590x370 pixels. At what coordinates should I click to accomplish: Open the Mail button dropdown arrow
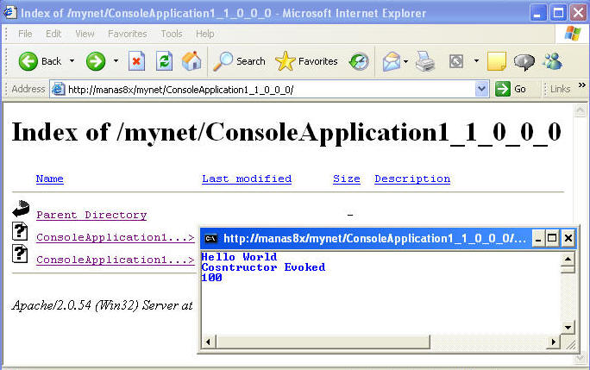[406, 61]
